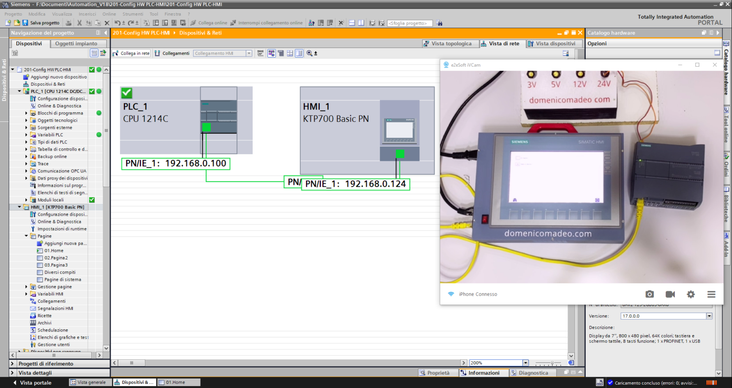Click the camera snapshot icon in iVCam
Image resolution: width=732 pixels, height=388 pixels.
coord(650,294)
